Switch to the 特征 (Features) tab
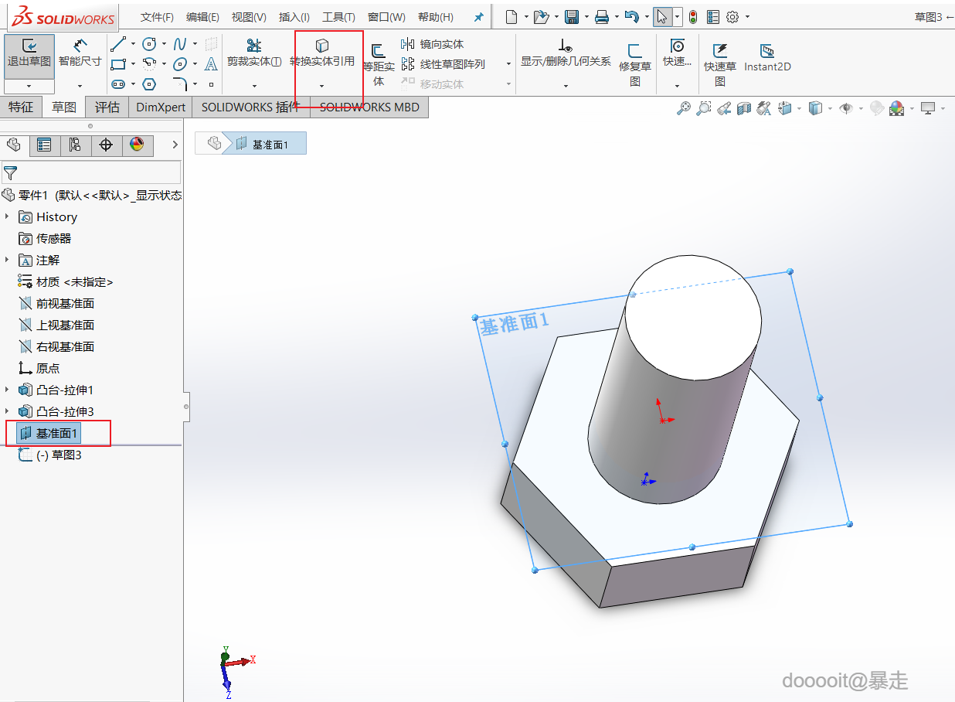Viewport: 955px width, 702px height. coord(21,107)
